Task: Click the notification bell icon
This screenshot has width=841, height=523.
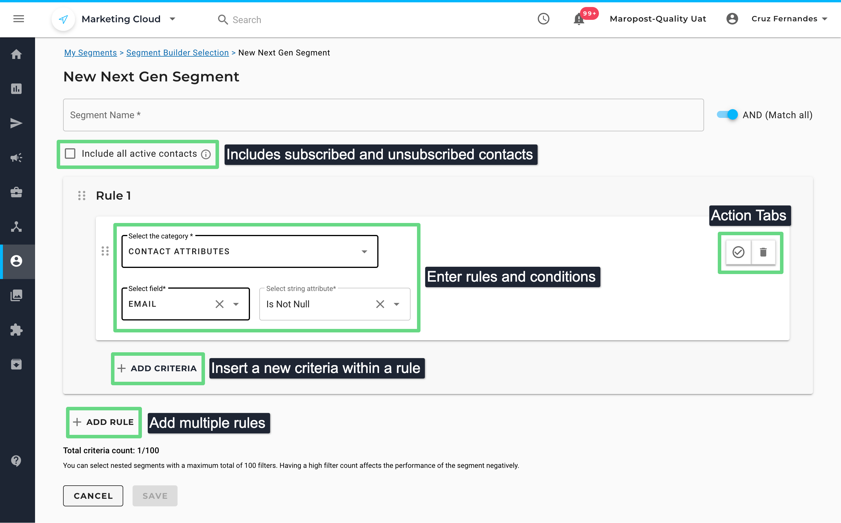Action: click(x=579, y=19)
